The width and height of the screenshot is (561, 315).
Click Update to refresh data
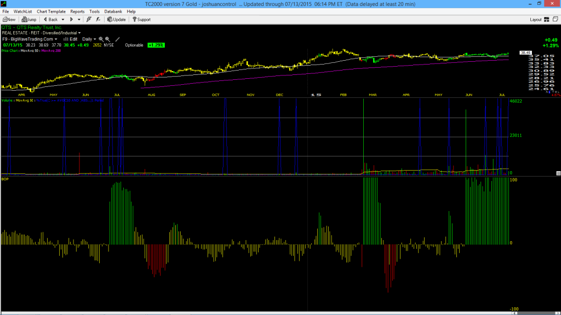click(x=116, y=20)
